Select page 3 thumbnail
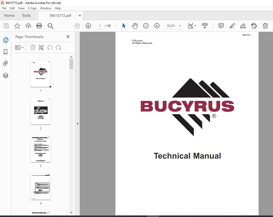The image size is (273, 217). [41, 149]
